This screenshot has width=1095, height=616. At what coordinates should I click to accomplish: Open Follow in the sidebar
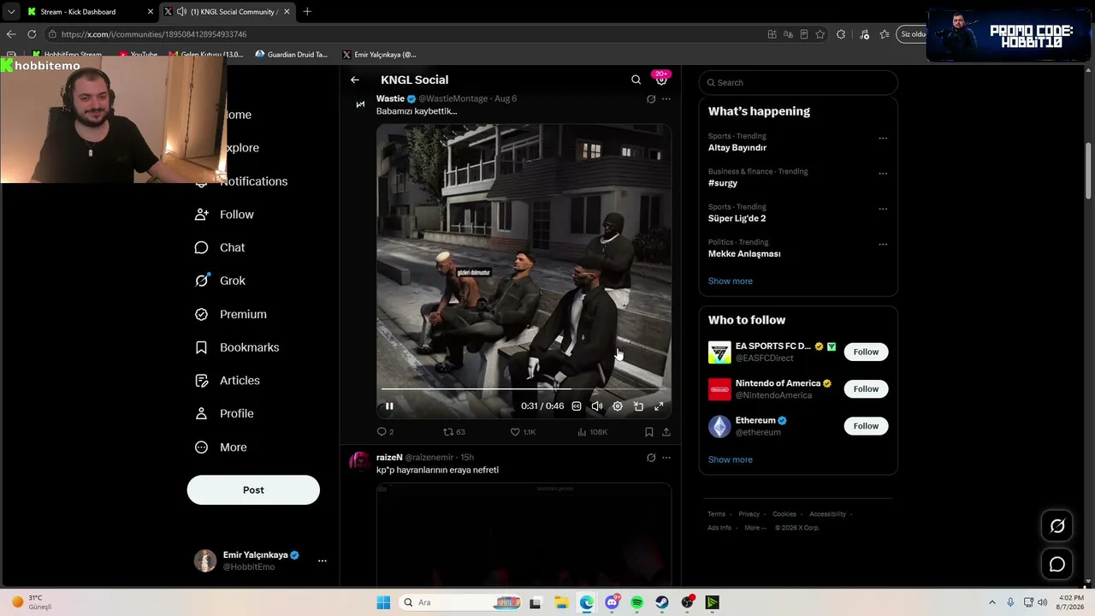tap(225, 215)
